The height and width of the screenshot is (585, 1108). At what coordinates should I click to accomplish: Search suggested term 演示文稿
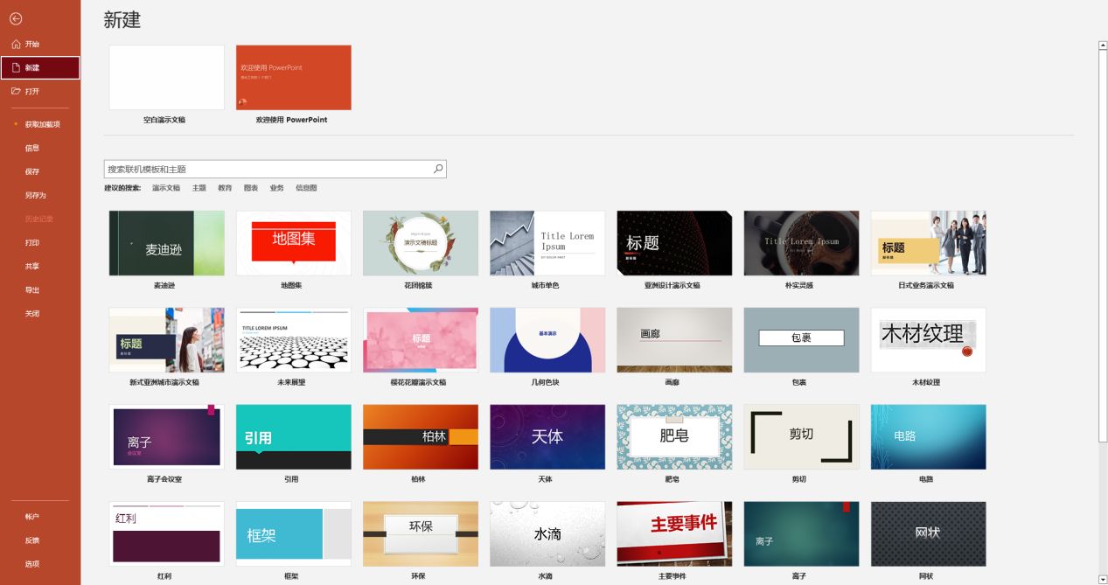pos(166,188)
